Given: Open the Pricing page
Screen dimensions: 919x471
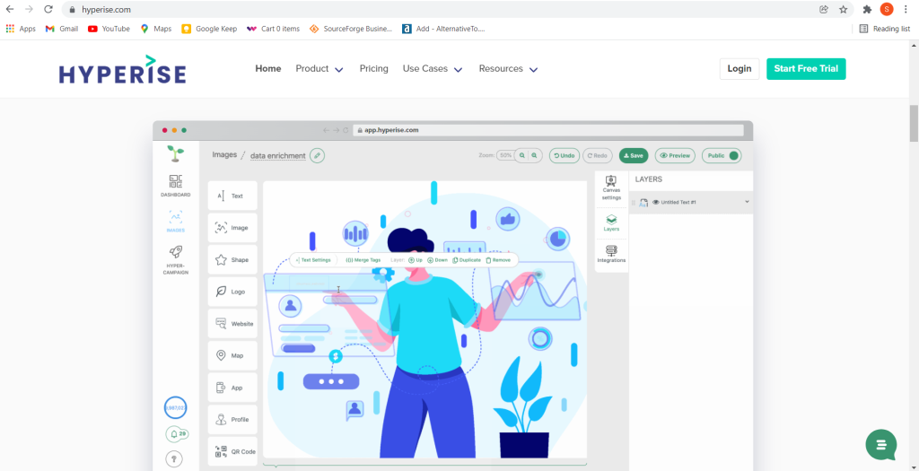Looking at the screenshot, I should [373, 69].
